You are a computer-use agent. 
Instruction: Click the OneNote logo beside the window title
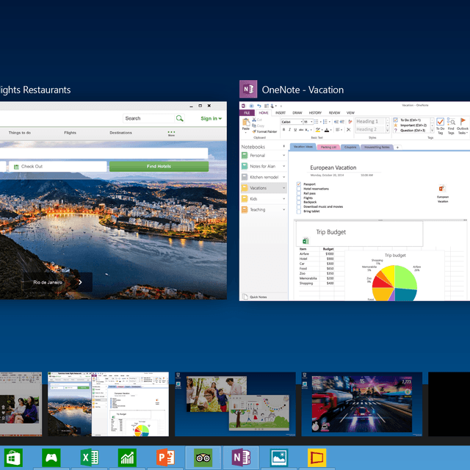pyautogui.click(x=248, y=89)
